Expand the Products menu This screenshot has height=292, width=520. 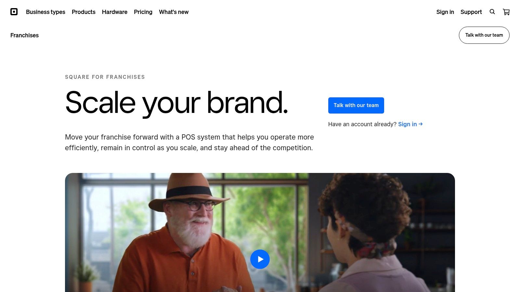pyautogui.click(x=84, y=12)
